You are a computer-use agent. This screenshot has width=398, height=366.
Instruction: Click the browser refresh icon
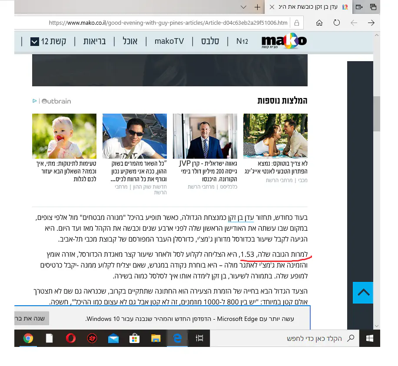[x=337, y=23]
